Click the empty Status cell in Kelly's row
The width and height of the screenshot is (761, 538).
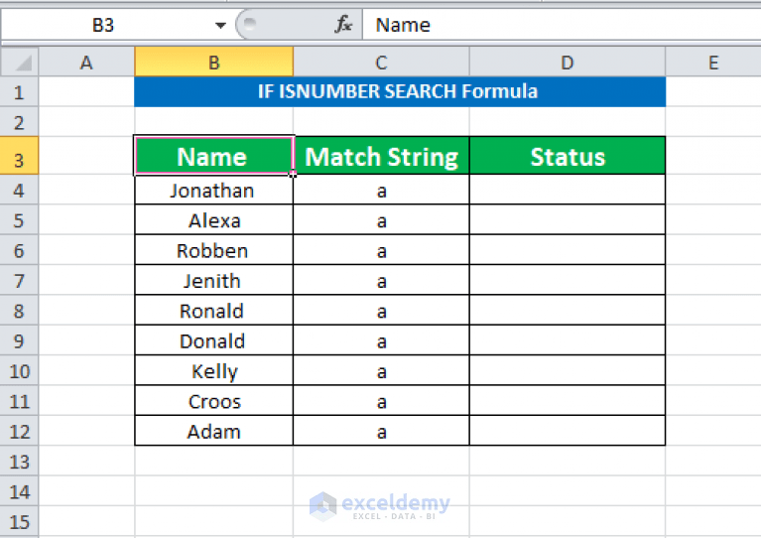[568, 370]
